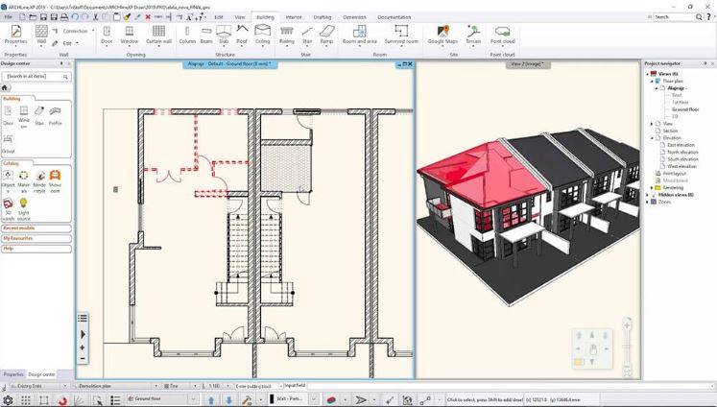This screenshot has width=717, height=407.
Task: Toggle the grid dots icon in bottom toolbar
Action: click(26, 400)
